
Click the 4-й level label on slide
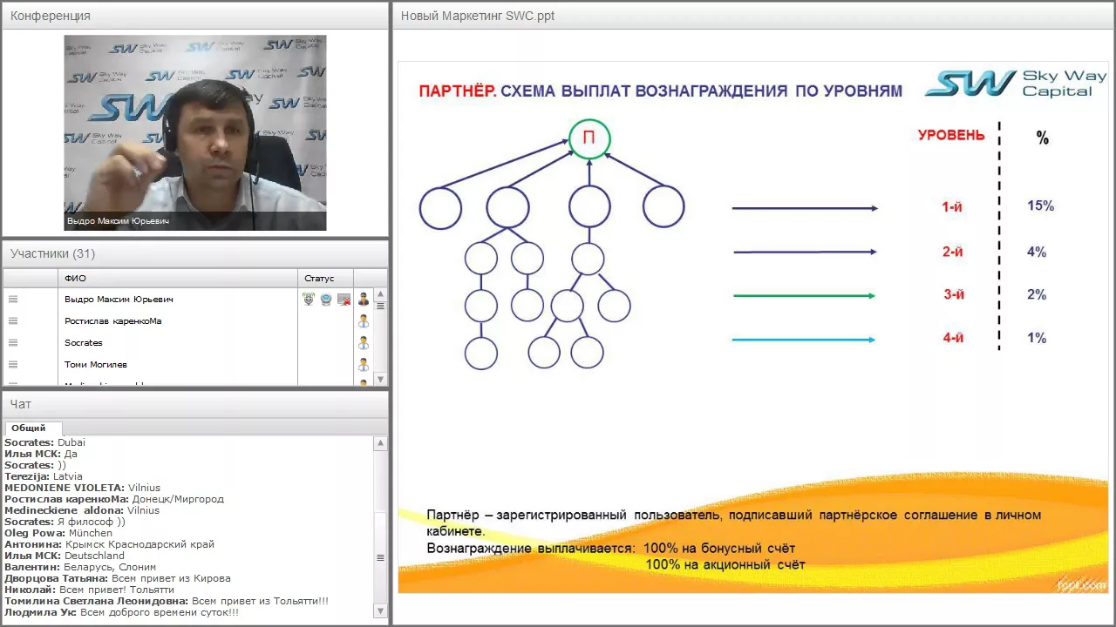(953, 338)
